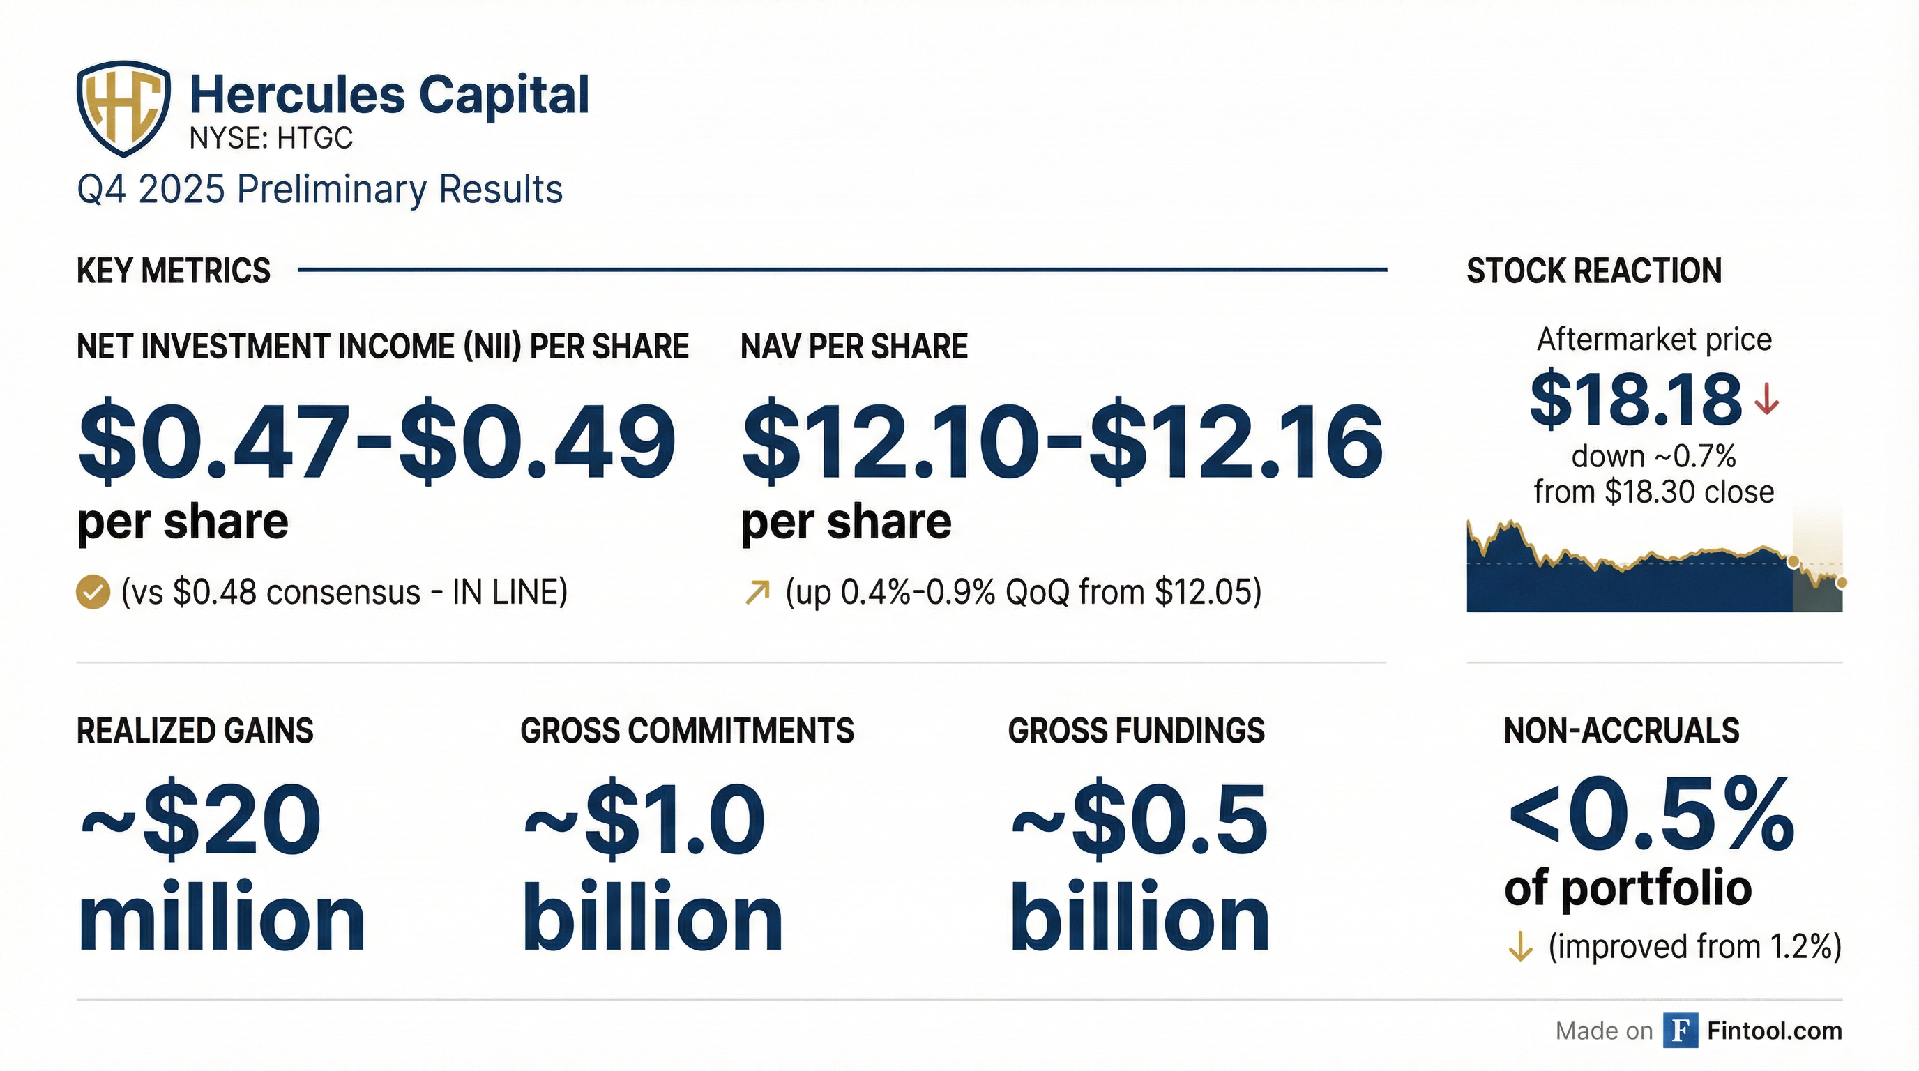Click the gold down arrow near non-accruals note
The height and width of the screenshot is (1071, 1919).
coord(1519,948)
